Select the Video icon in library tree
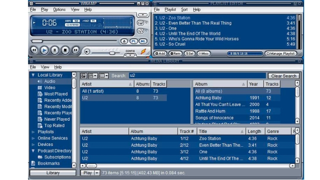The height and width of the screenshot is (180, 320). [40, 88]
